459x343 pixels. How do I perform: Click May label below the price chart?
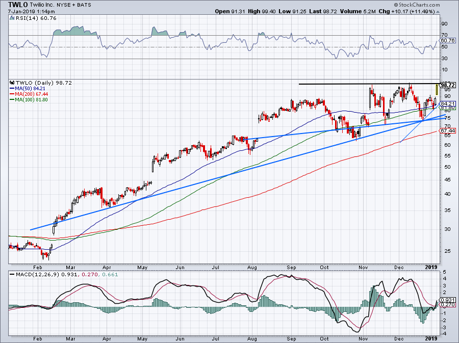point(142,267)
